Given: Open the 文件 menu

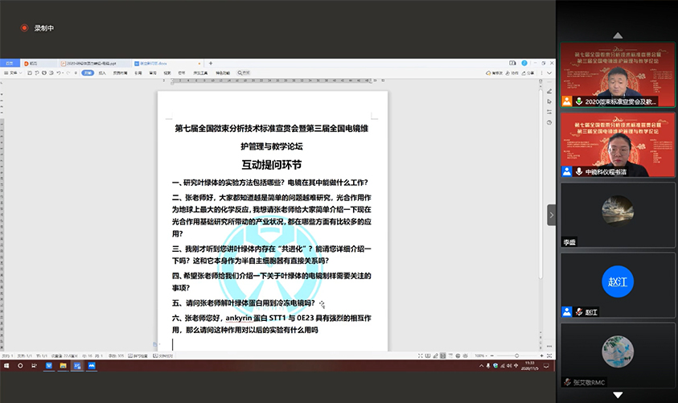Looking at the screenshot, I should [11, 72].
